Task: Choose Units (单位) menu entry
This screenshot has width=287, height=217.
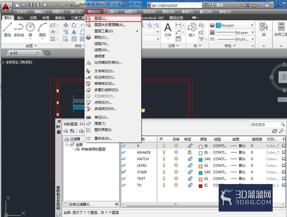Action: click(113, 117)
